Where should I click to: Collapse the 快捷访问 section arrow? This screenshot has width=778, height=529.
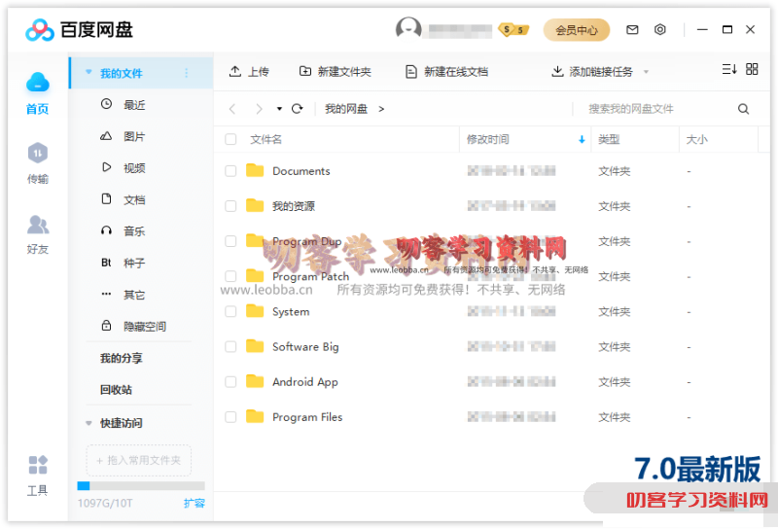tap(88, 423)
